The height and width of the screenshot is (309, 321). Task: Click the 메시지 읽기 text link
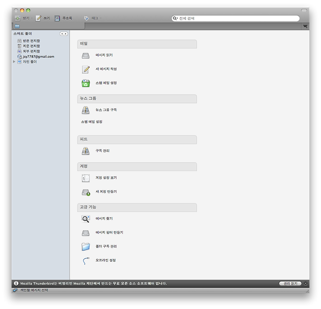click(x=104, y=55)
